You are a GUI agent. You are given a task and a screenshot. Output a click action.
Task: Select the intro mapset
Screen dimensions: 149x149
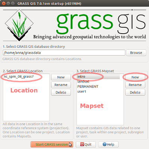98,77
